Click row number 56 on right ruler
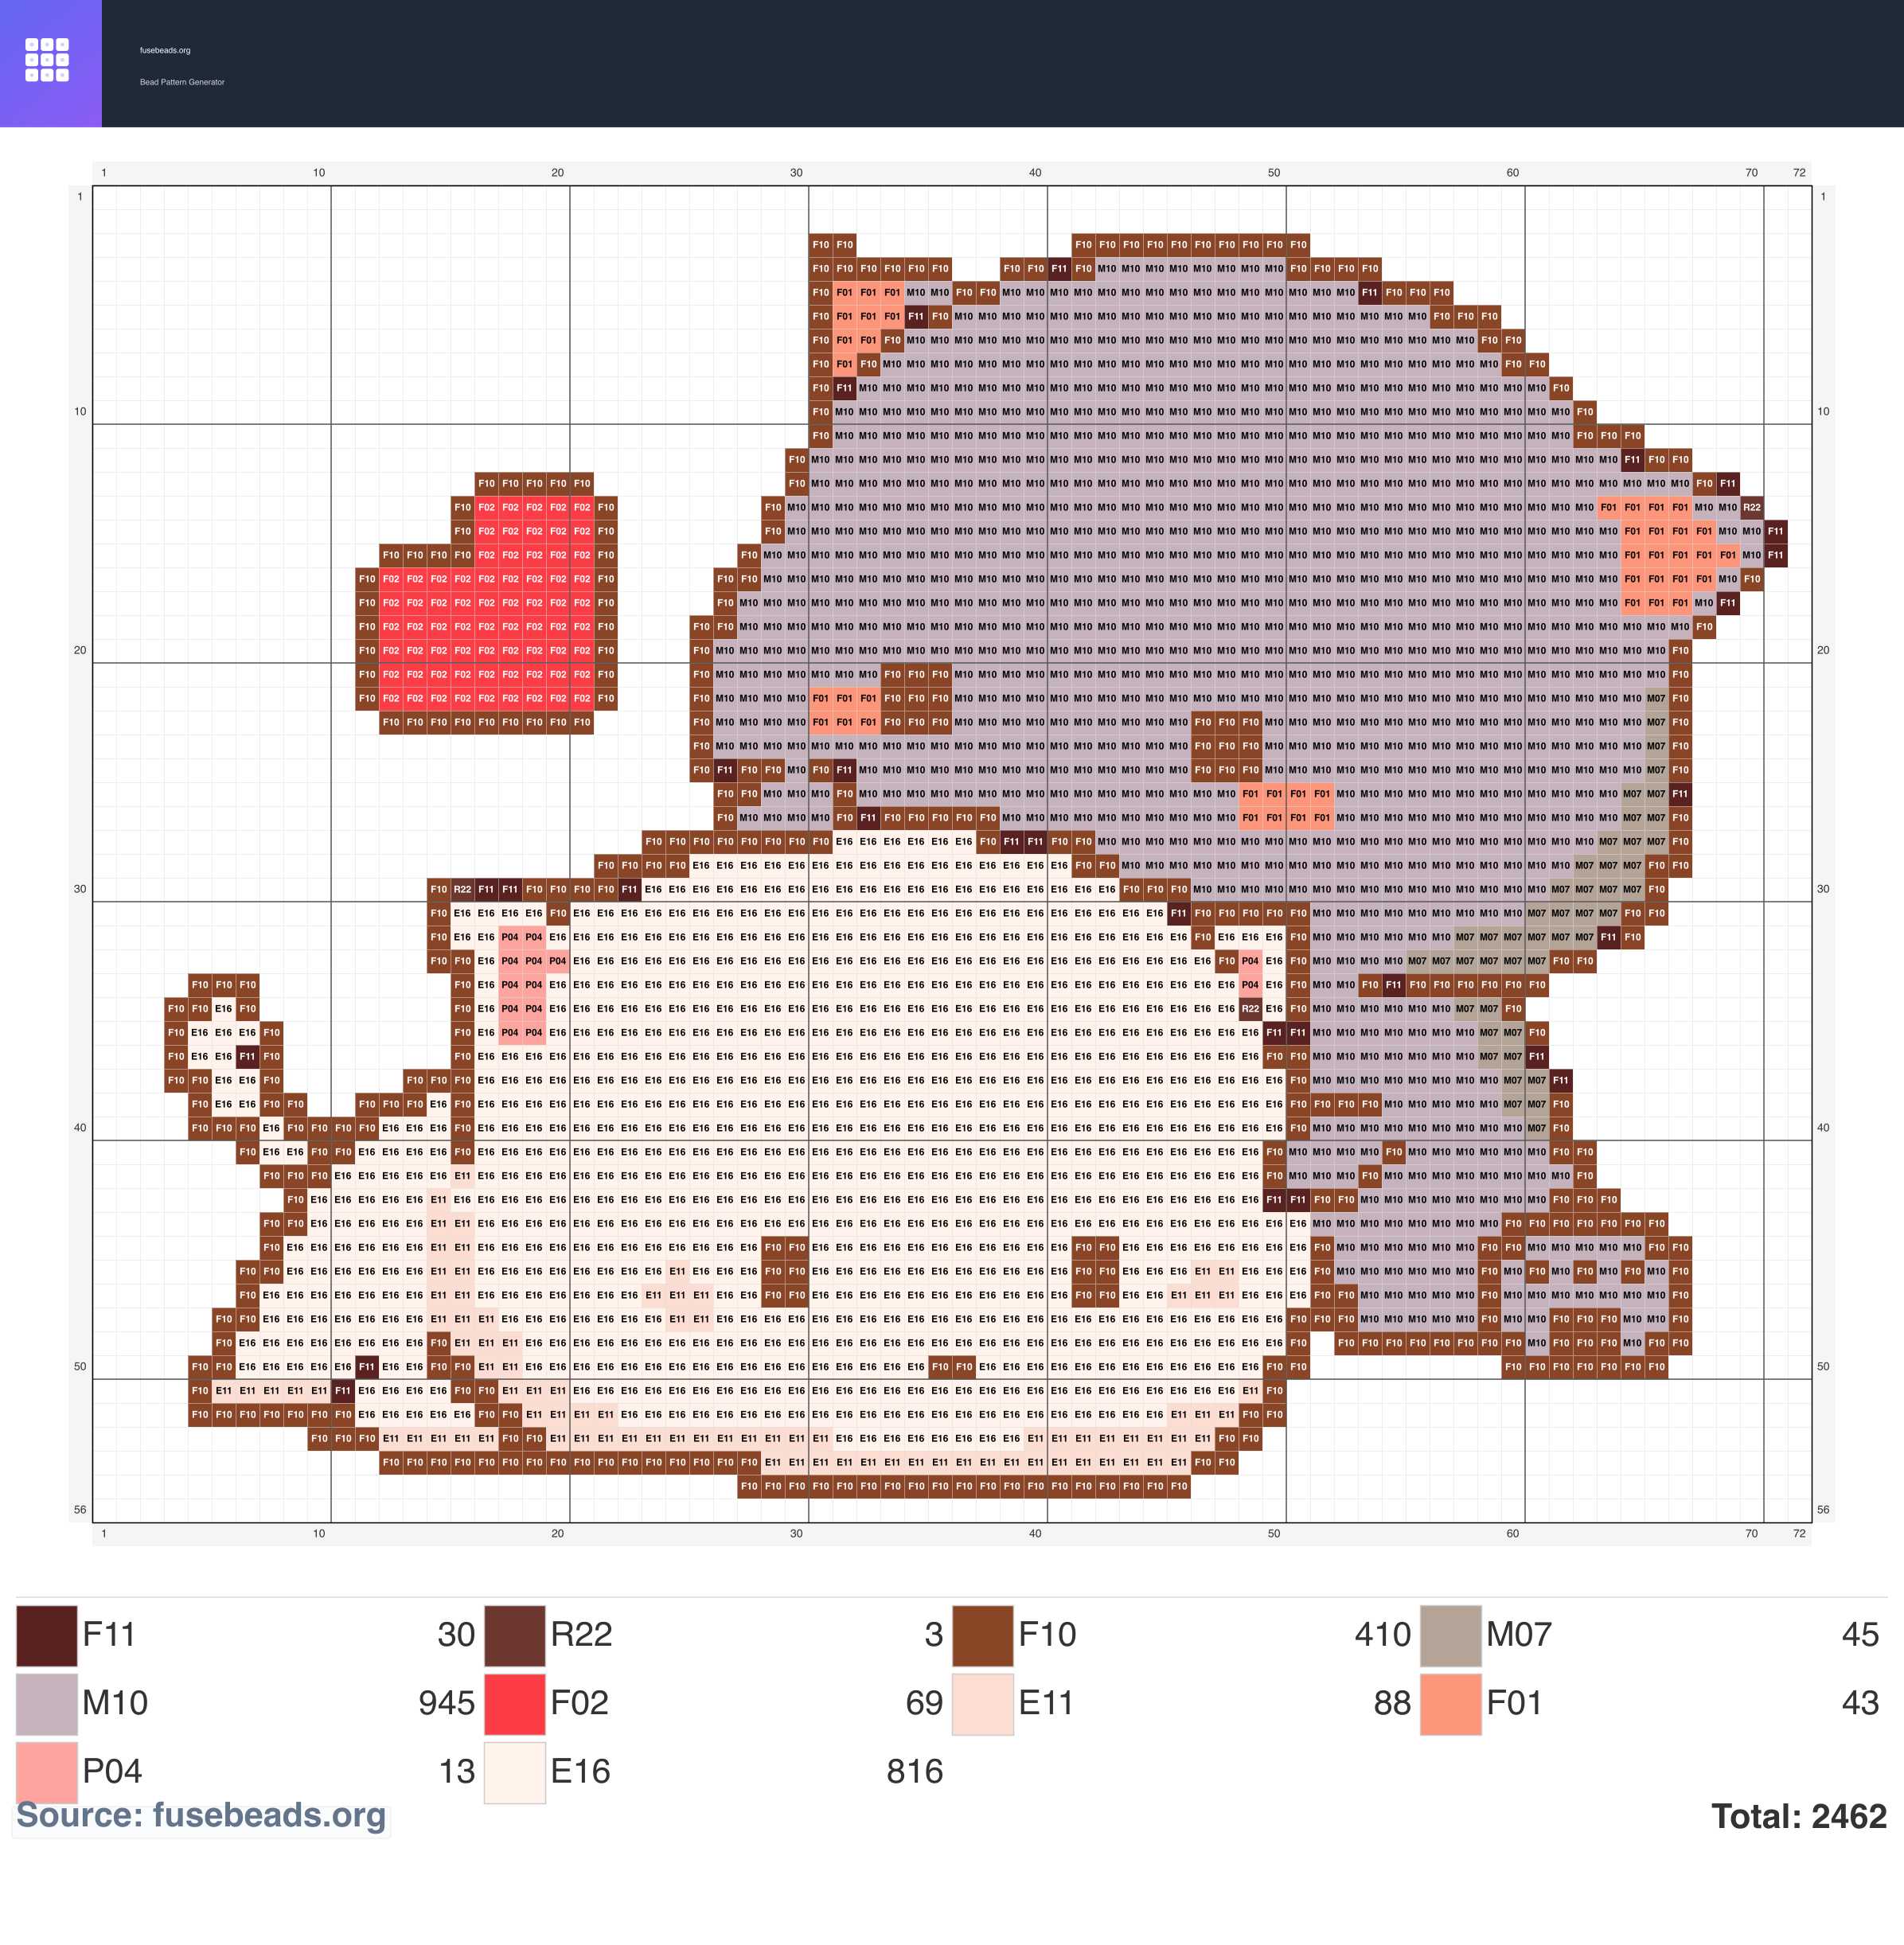The image size is (1904, 1945). 1823,1510
